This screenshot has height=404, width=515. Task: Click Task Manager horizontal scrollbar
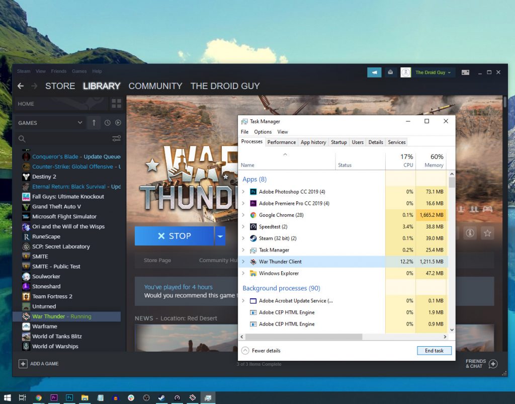pos(304,337)
